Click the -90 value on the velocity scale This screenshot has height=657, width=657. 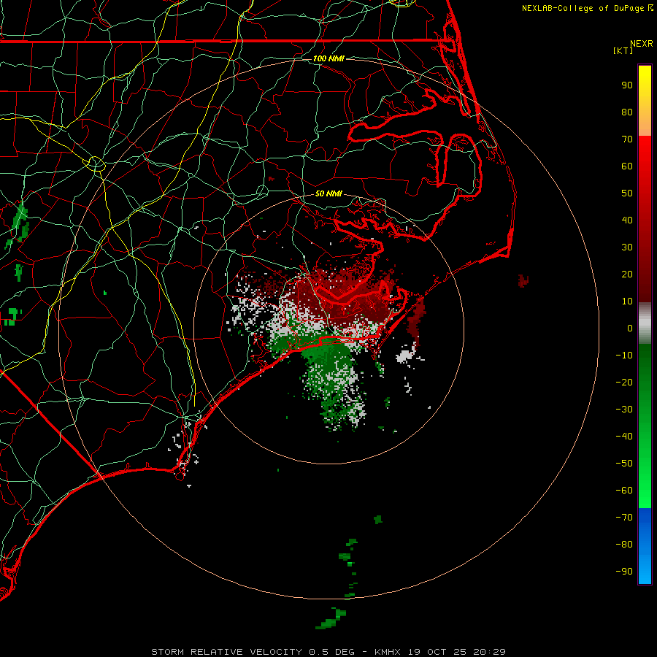624,571
